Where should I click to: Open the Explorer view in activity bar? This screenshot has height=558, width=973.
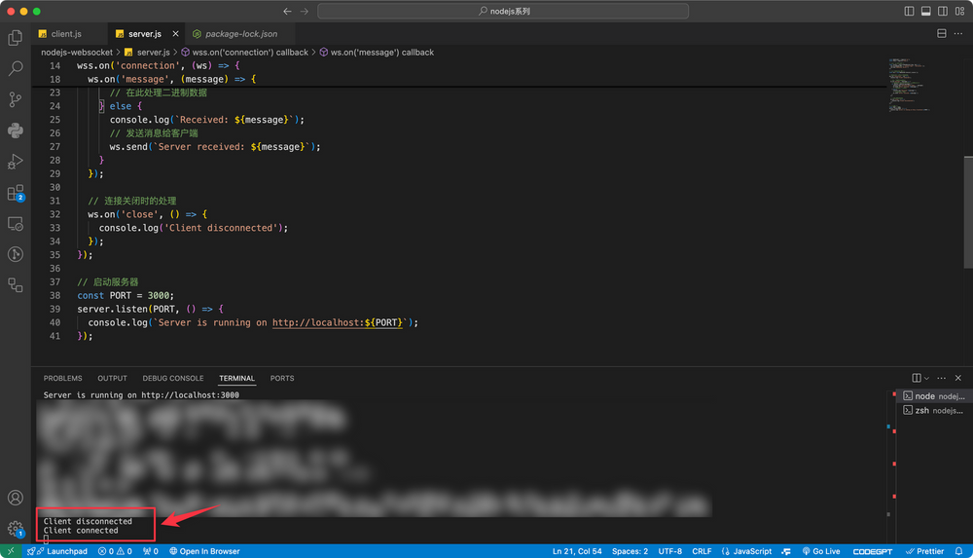click(16, 38)
